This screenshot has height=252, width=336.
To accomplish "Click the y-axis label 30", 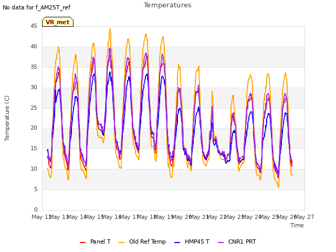I will point(34,87).
